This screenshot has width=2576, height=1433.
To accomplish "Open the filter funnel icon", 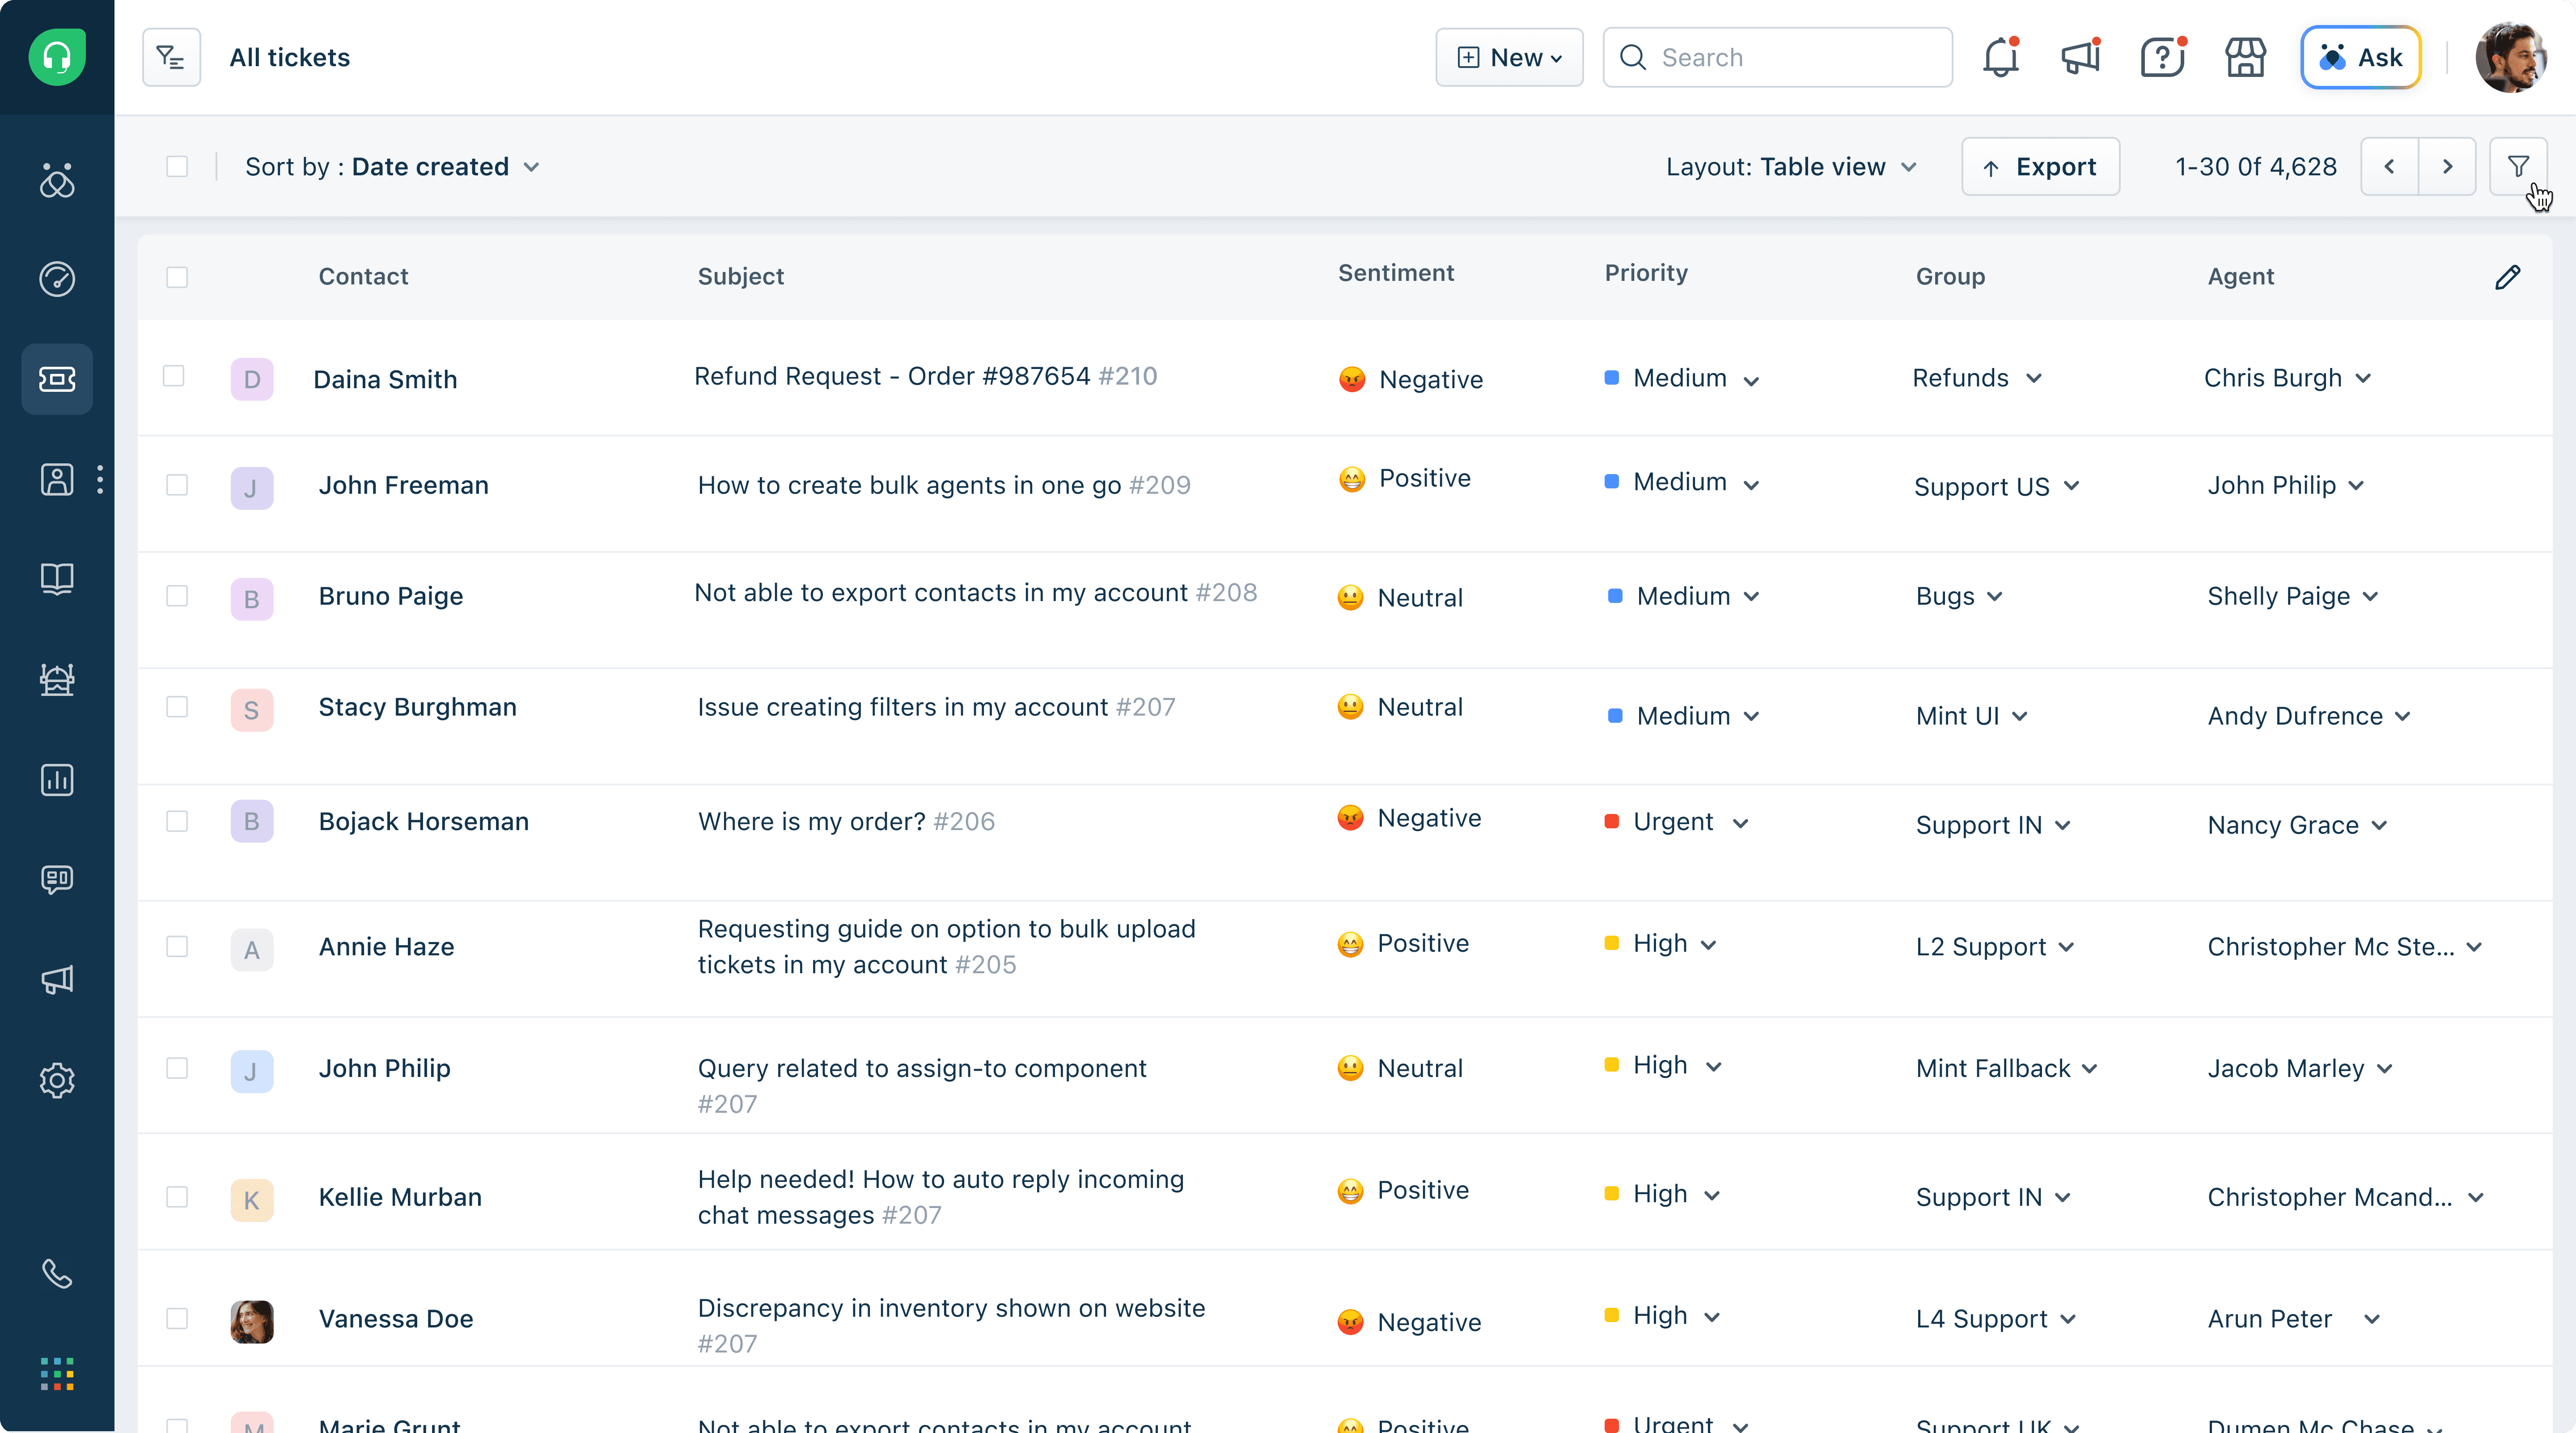I will (x=2518, y=166).
